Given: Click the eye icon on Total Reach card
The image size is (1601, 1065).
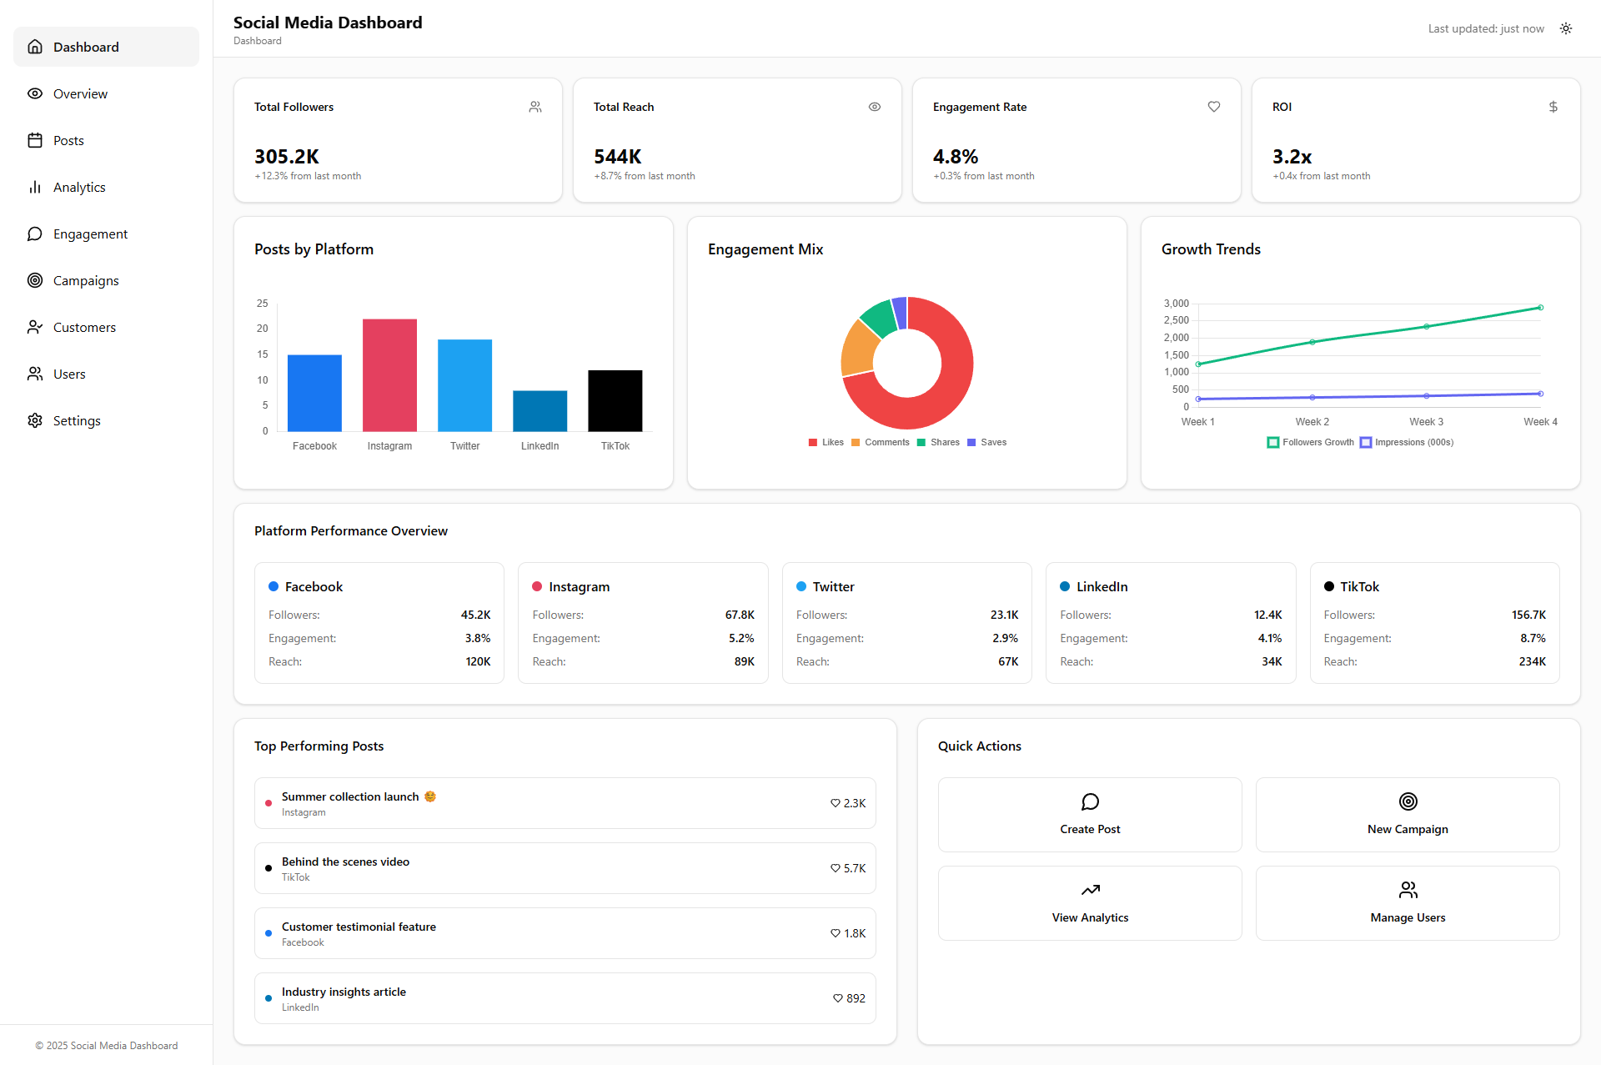Looking at the screenshot, I should [x=875, y=107].
